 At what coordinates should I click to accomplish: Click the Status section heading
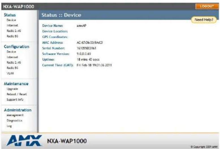coord(10,15)
